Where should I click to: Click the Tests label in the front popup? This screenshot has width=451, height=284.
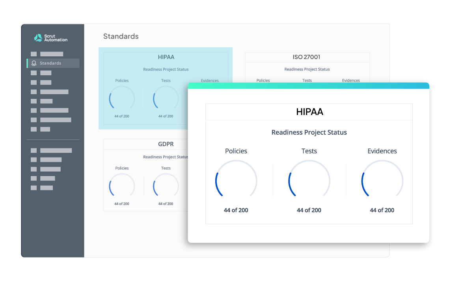(309, 151)
